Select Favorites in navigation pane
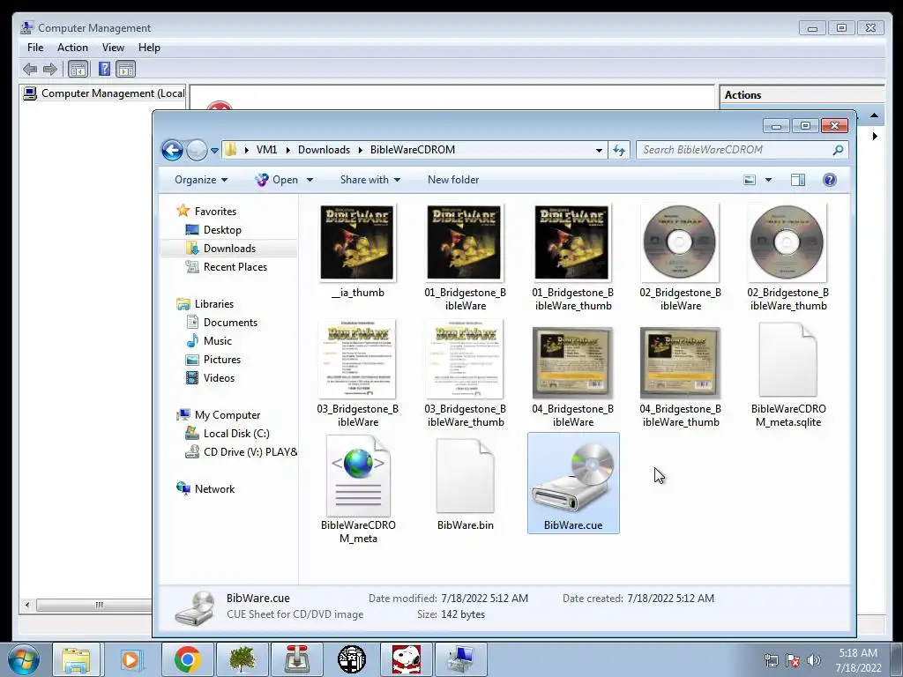Image resolution: width=903 pixels, height=677 pixels. (x=215, y=212)
